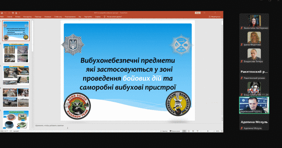Toggle the Заметки notes pane button
Image resolution: width=282 pixels, height=148 pixels.
[164, 131]
